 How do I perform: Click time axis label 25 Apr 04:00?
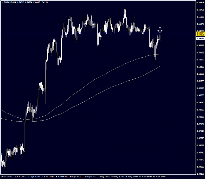(20, 177)
